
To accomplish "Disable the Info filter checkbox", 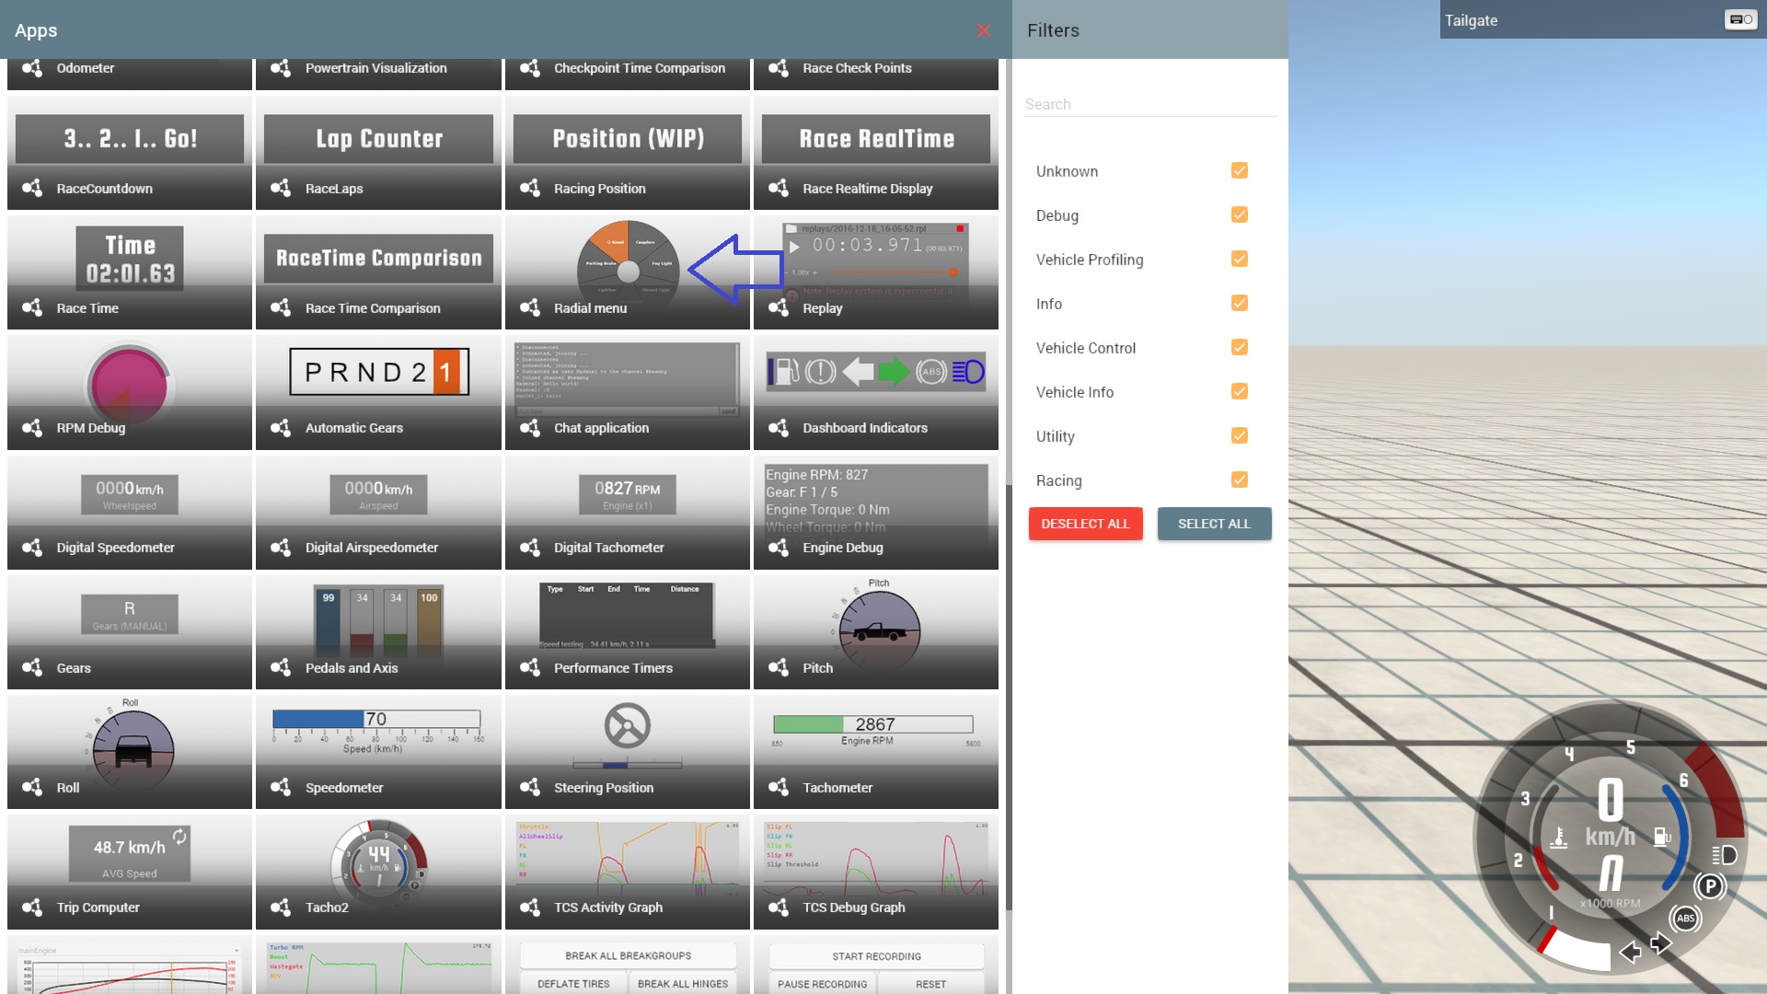I will coord(1240,303).
